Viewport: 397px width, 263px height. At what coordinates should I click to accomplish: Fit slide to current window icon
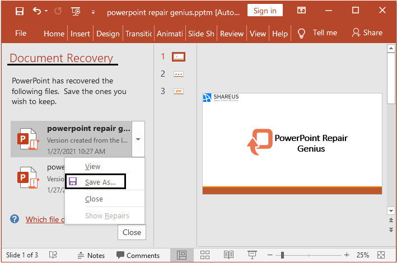click(x=381, y=255)
